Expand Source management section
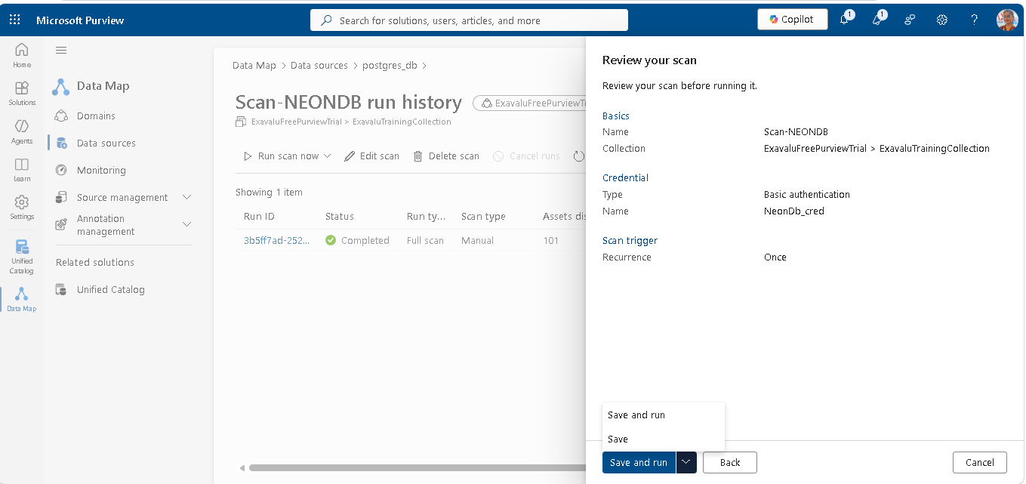This screenshot has width=1026, height=484. point(187,197)
